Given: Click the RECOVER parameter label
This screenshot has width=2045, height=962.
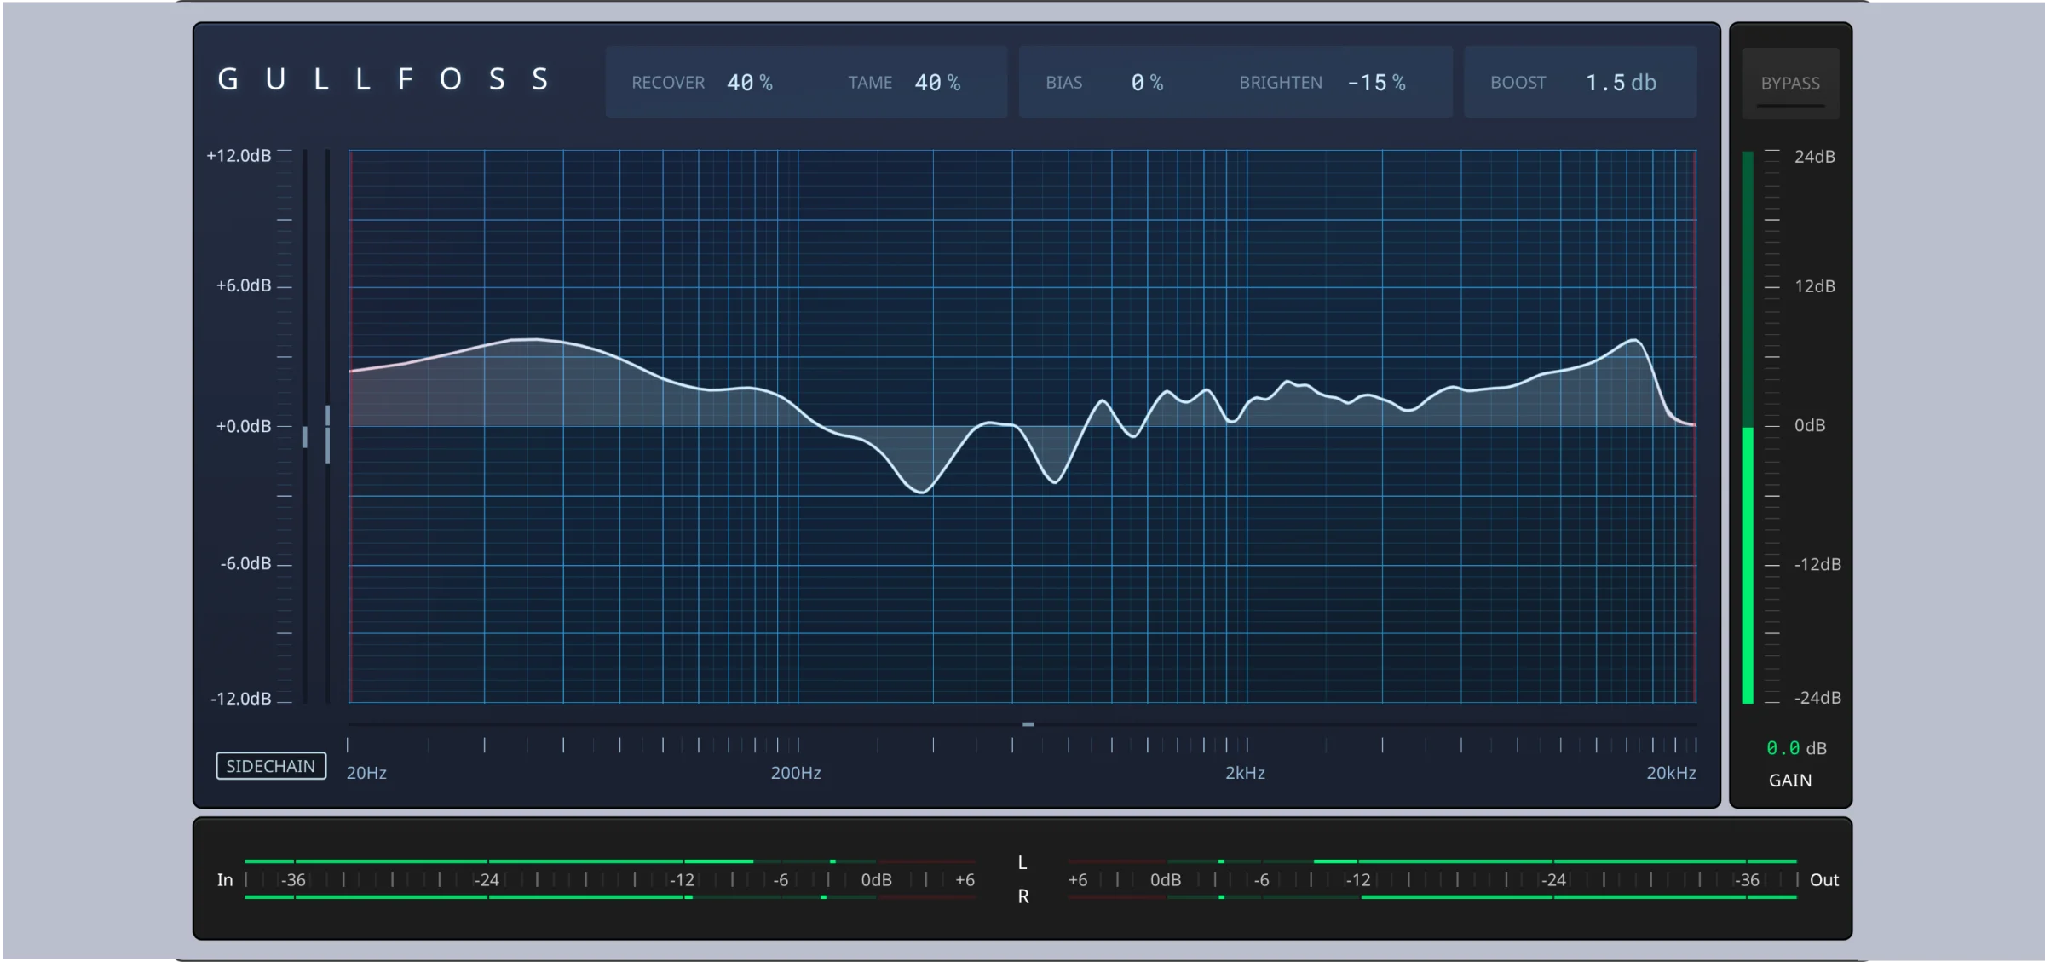Looking at the screenshot, I should 668,83.
